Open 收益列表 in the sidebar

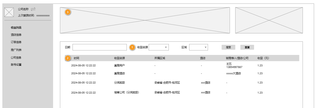point(16,28)
